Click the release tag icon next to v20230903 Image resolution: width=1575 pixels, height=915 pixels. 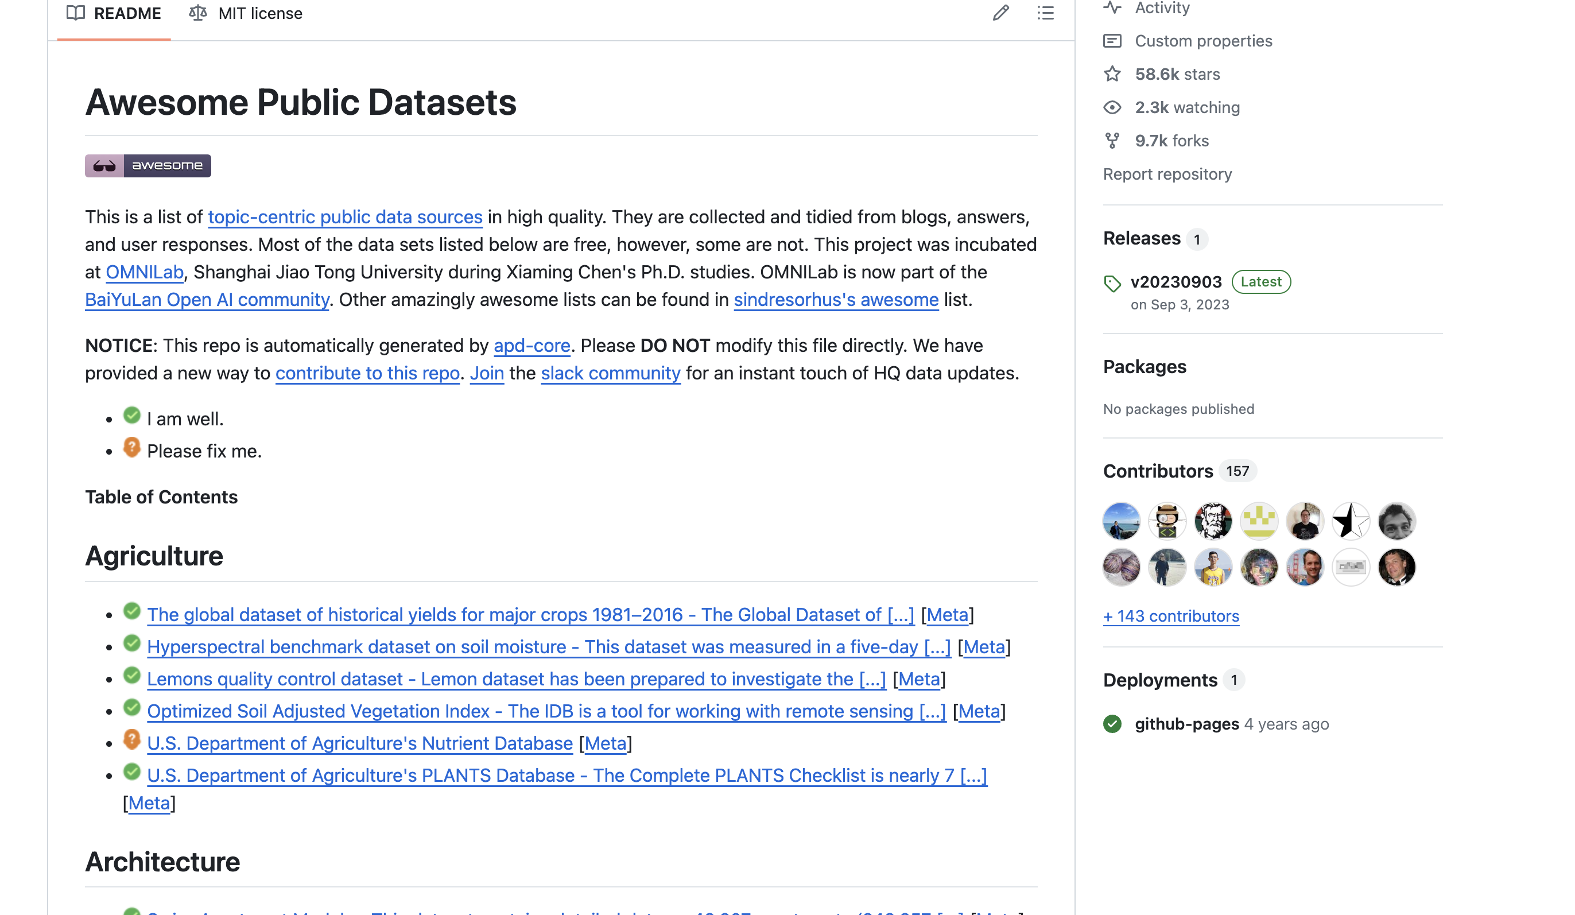click(x=1114, y=282)
